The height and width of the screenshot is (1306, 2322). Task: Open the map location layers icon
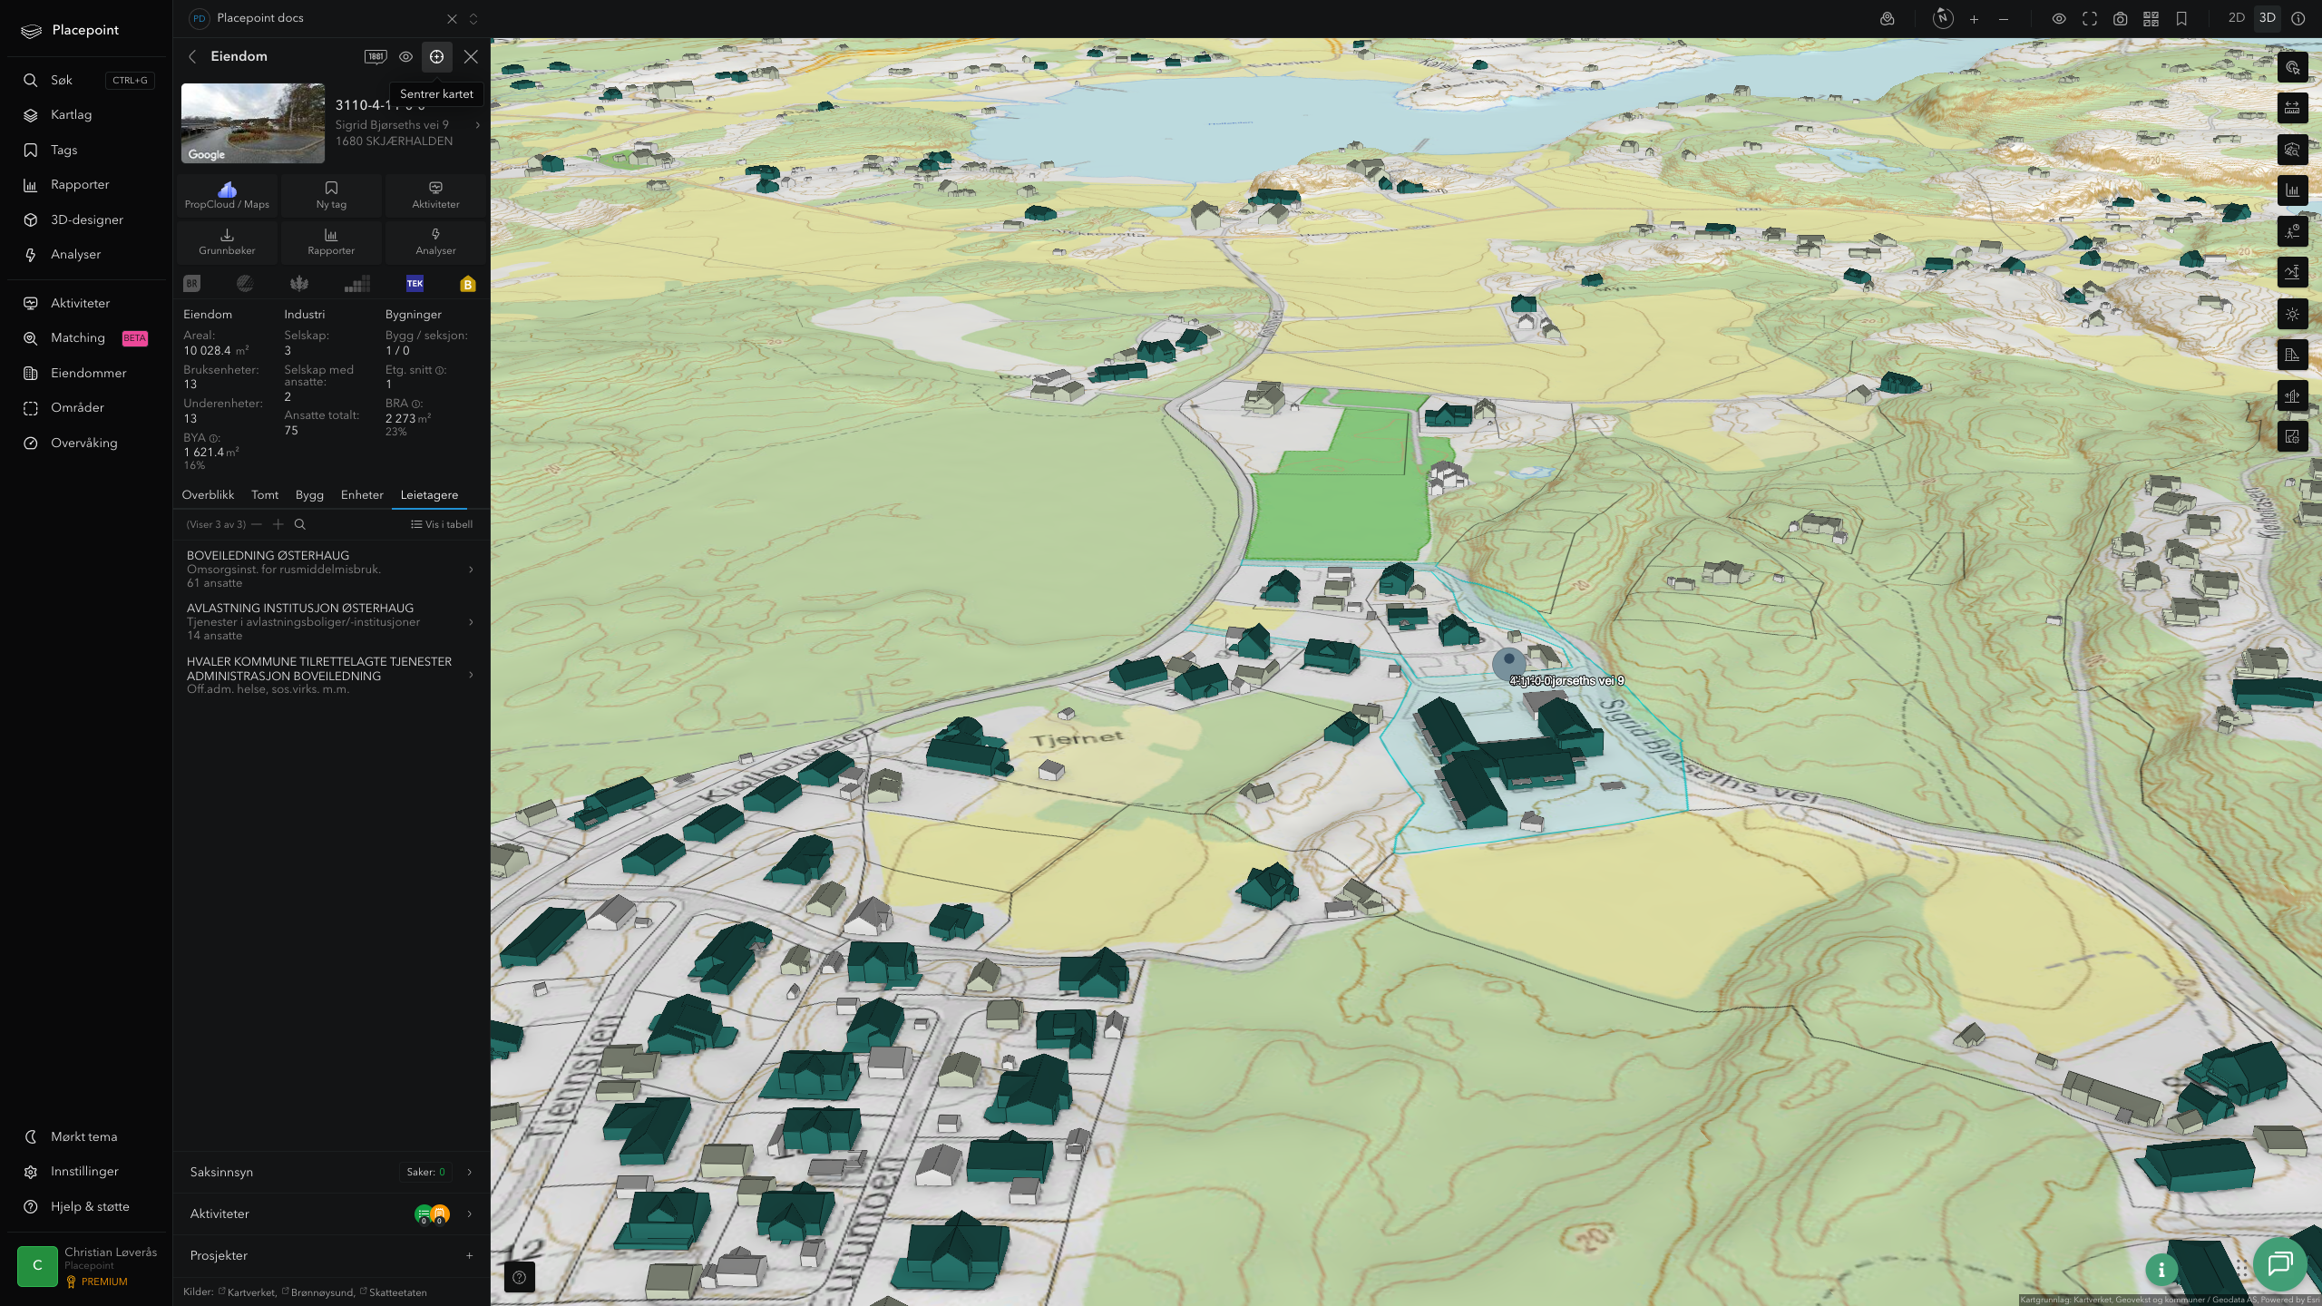click(x=1887, y=19)
